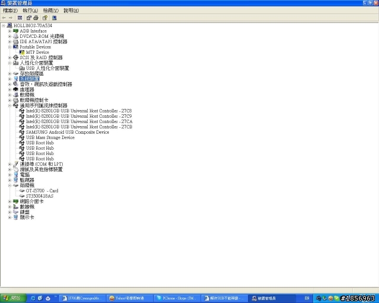
Task: Expand quick launch overflow chevron on taskbar
Action: coord(56,296)
